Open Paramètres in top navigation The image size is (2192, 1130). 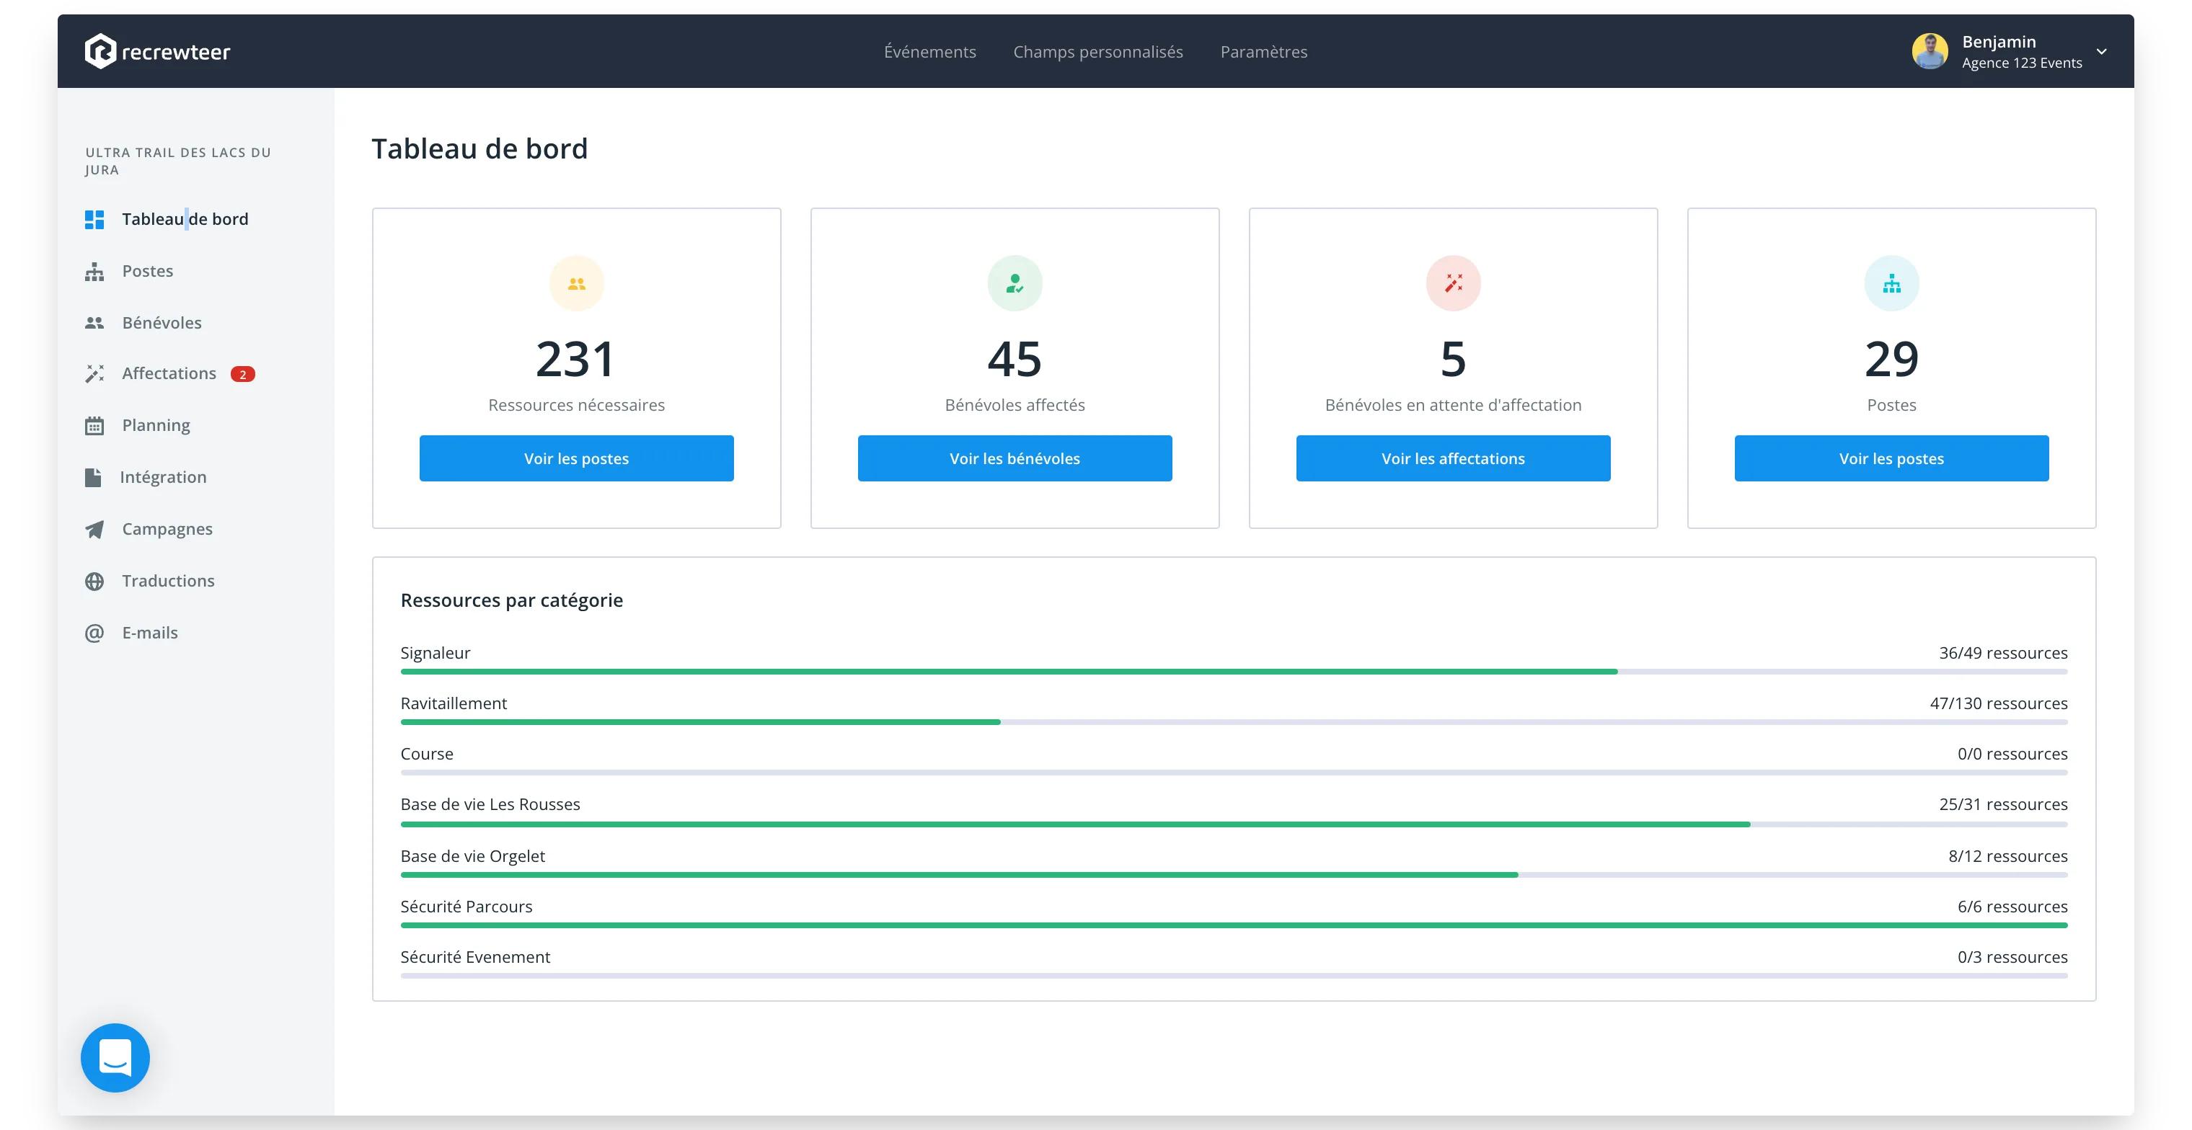pyautogui.click(x=1263, y=52)
